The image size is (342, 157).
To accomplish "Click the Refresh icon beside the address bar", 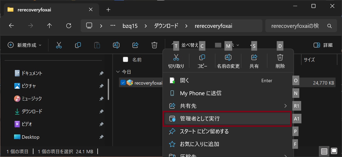I will (69, 26).
